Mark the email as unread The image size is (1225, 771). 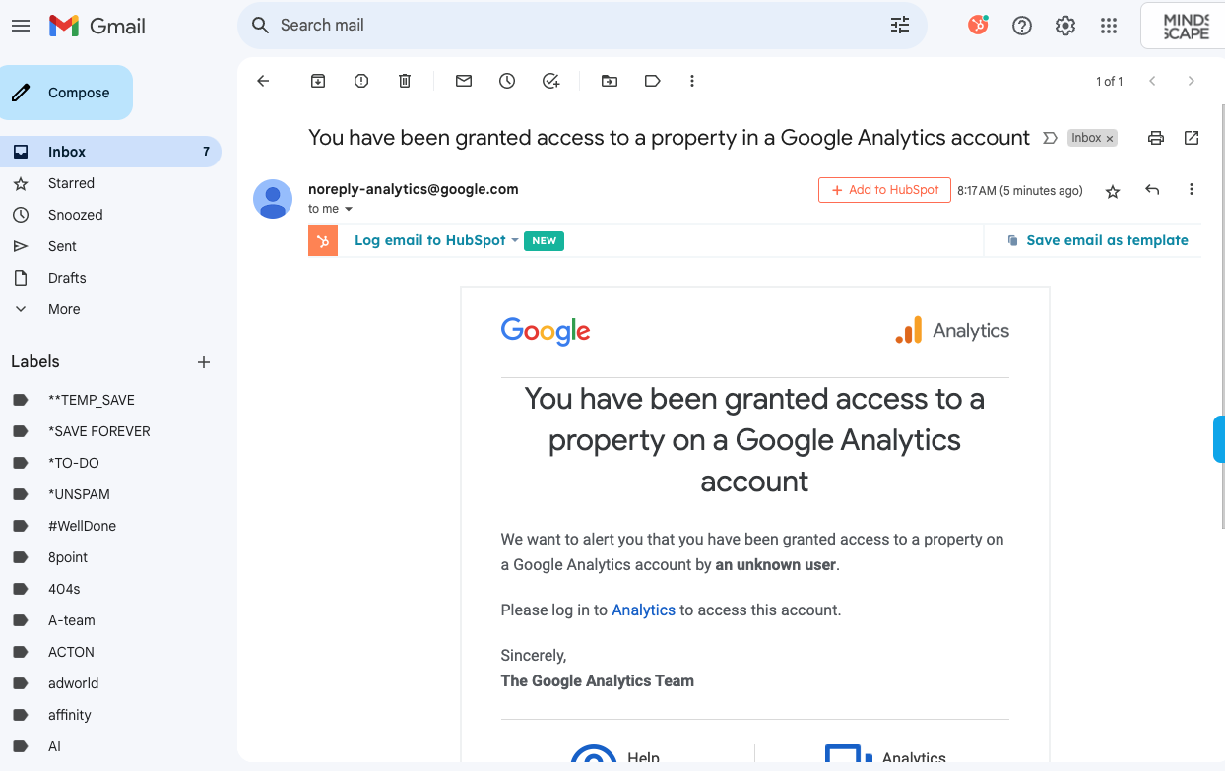click(x=463, y=81)
